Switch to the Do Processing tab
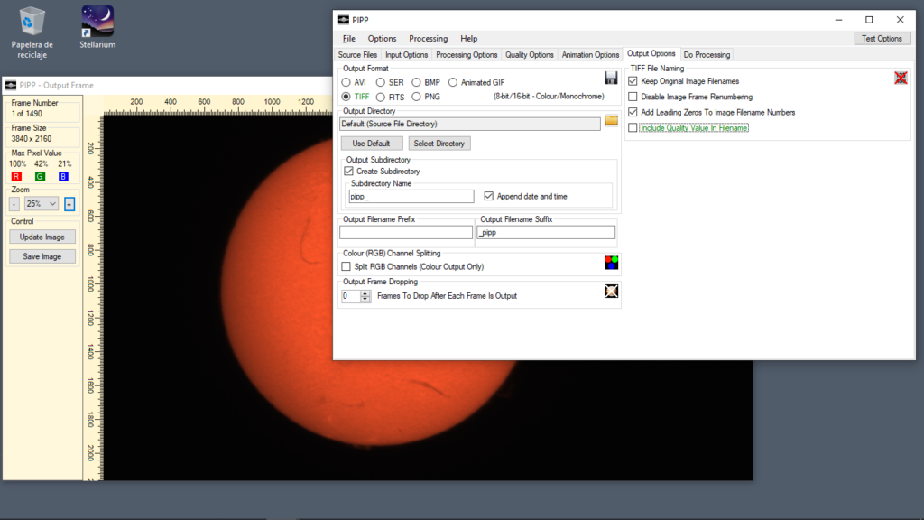 point(707,55)
